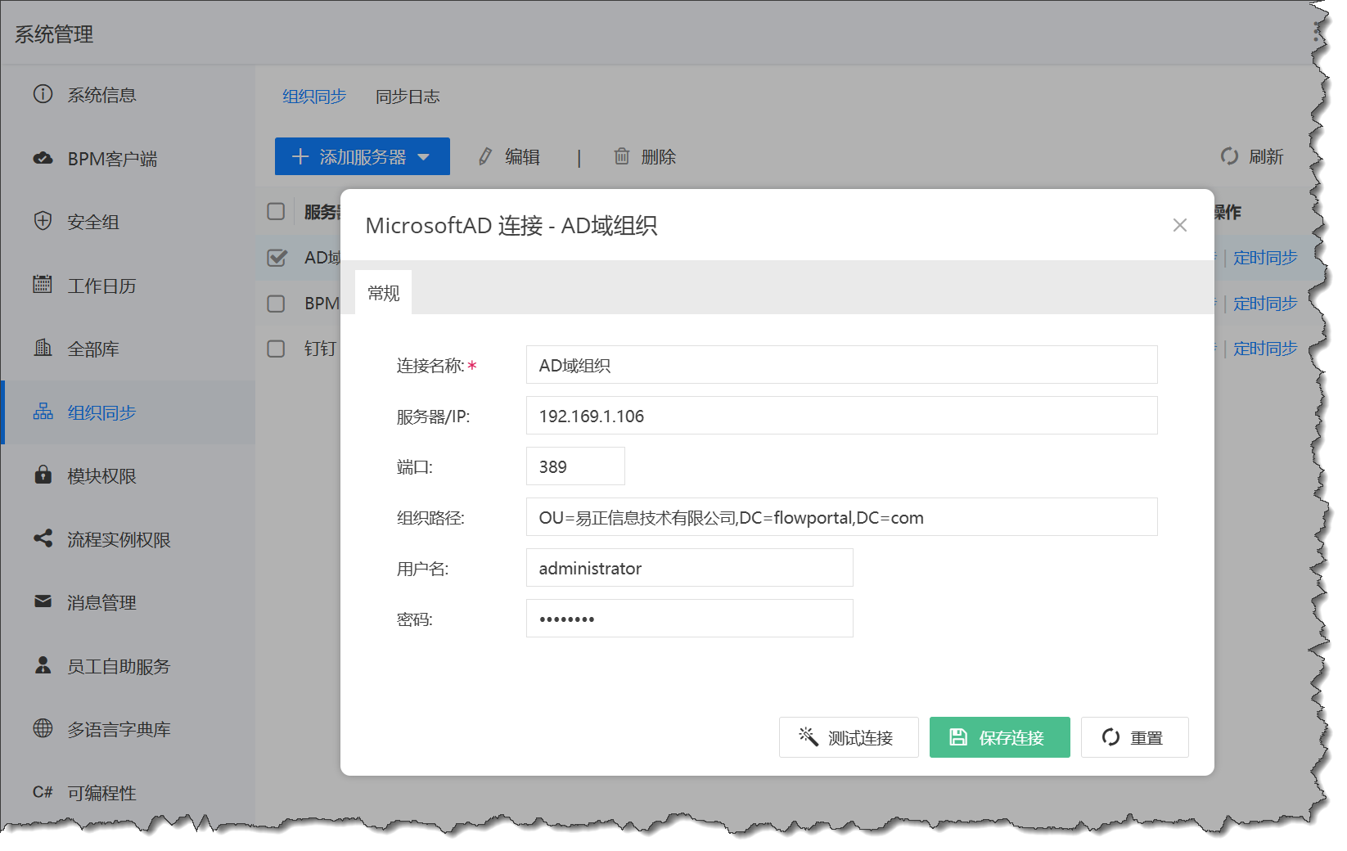Focus the 组织路径 text field
The image size is (1347, 851).
coord(841,517)
